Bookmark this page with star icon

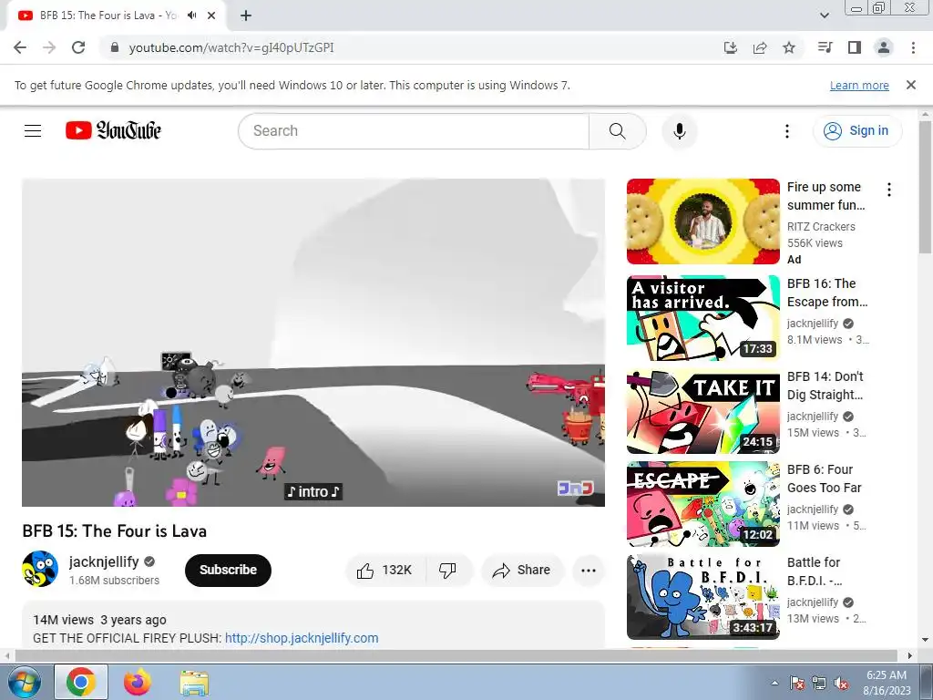789,47
